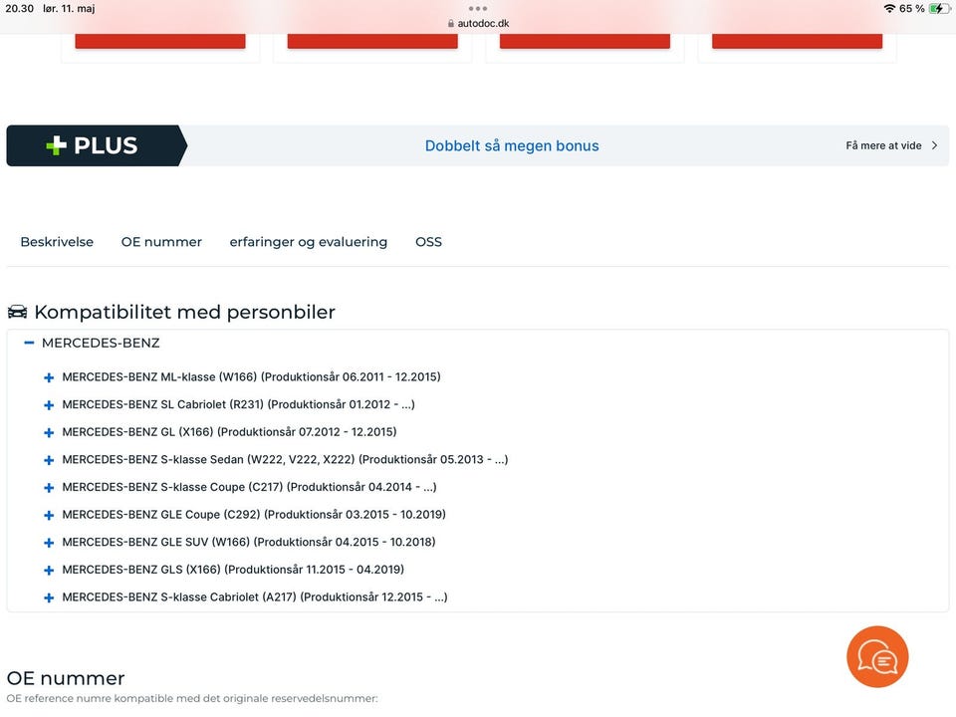Tap the 20.30 clock in status bar
Image resolution: width=956 pixels, height=717 pixels.
click(20, 9)
